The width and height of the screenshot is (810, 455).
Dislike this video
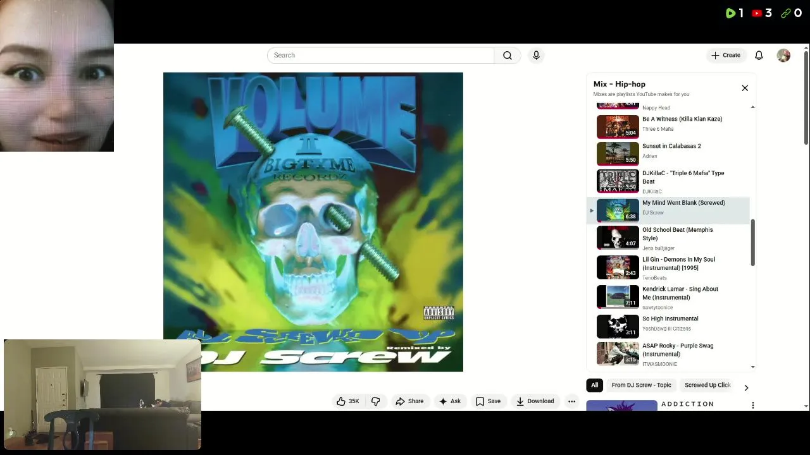tap(376, 401)
